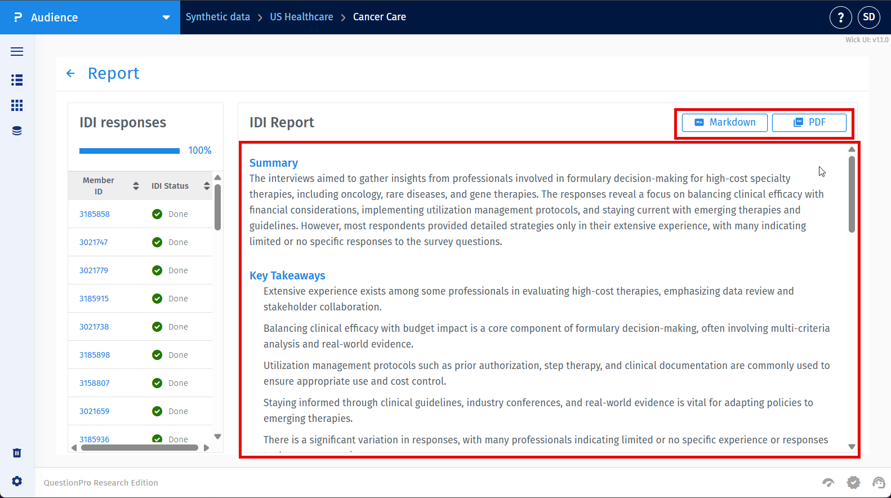Click the green check icon for member 3021747
Image resolution: width=891 pixels, height=498 pixels.
[157, 242]
